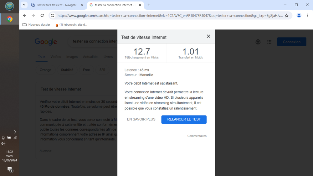This screenshot has width=313, height=176.
Task: Click Chrome icon in the taskbar
Action: (x=10, y=19)
